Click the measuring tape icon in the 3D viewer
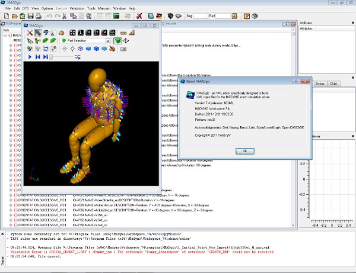The height and width of the screenshot is (273, 356). point(123,33)
